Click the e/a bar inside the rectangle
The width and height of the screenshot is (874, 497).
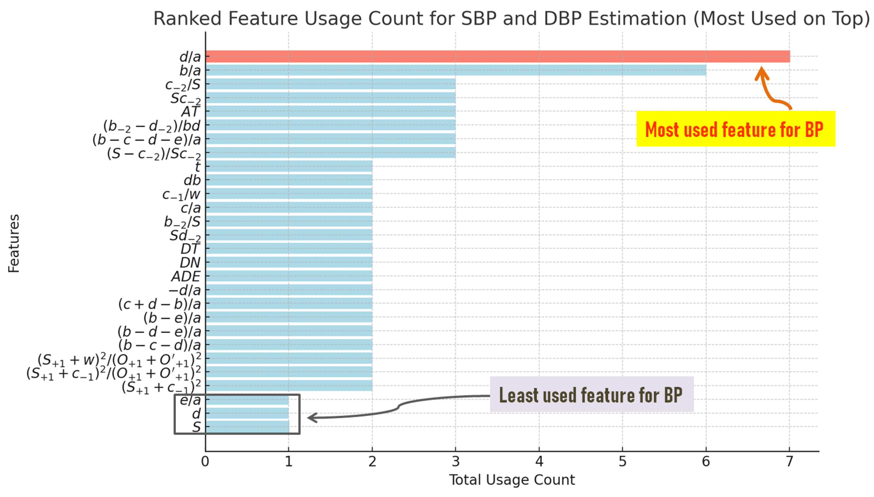click(x=247, y=400)
